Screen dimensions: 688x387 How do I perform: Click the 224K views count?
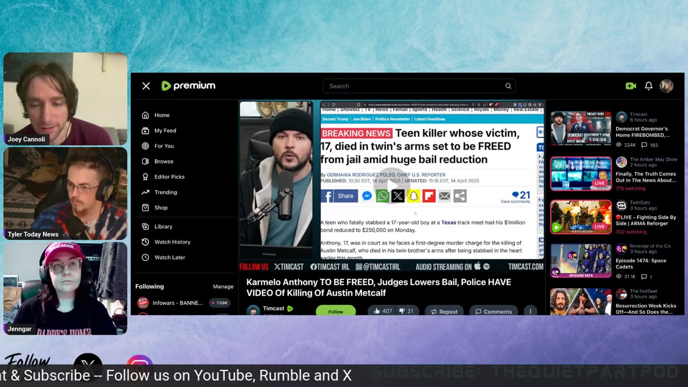point(626,145)
